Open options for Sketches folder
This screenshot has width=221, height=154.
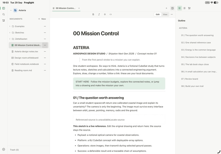[45, 32]
